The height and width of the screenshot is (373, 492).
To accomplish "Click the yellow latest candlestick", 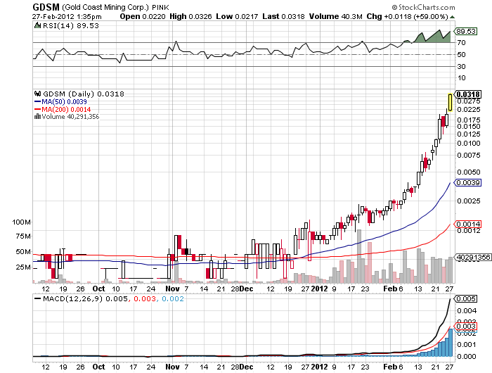I will pyautogui.click(x=451, y=103).
